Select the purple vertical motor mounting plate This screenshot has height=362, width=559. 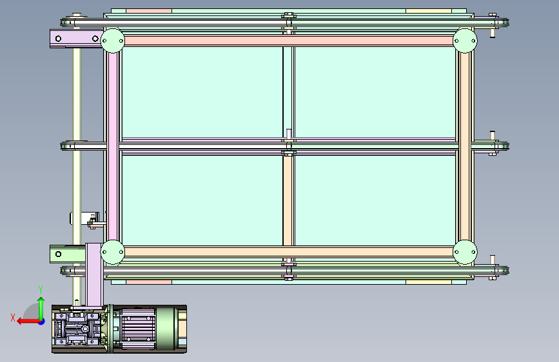pos(94,274)
